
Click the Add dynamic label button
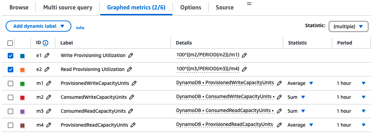coord(38,26)
